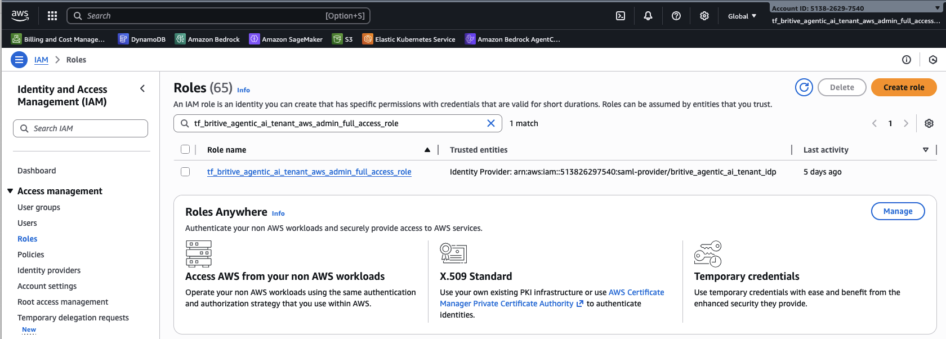Go to Policies in sidebar
Viewport: 946px width, 339px height.
click(x=31, y=255)
